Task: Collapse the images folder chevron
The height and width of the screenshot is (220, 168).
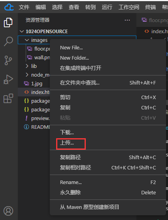Action: tap(27, 40)
